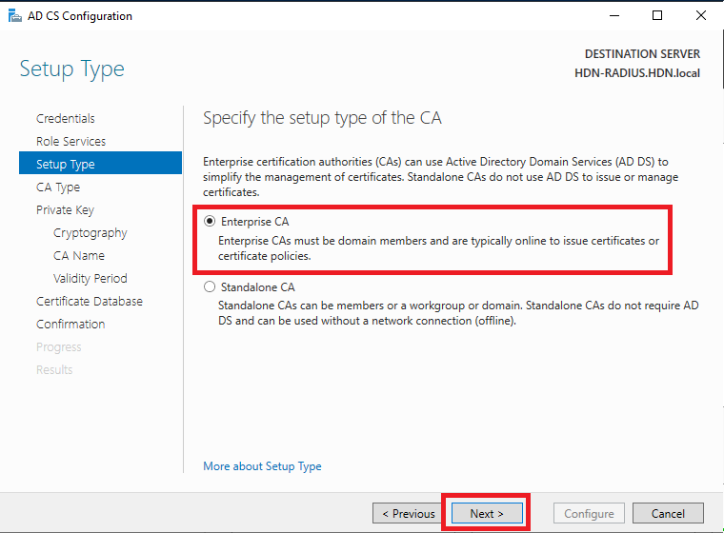The height and width of the screenshot is (533, 724).
Task: Go to the Cryptography sub-step
Action: [90, 233]
